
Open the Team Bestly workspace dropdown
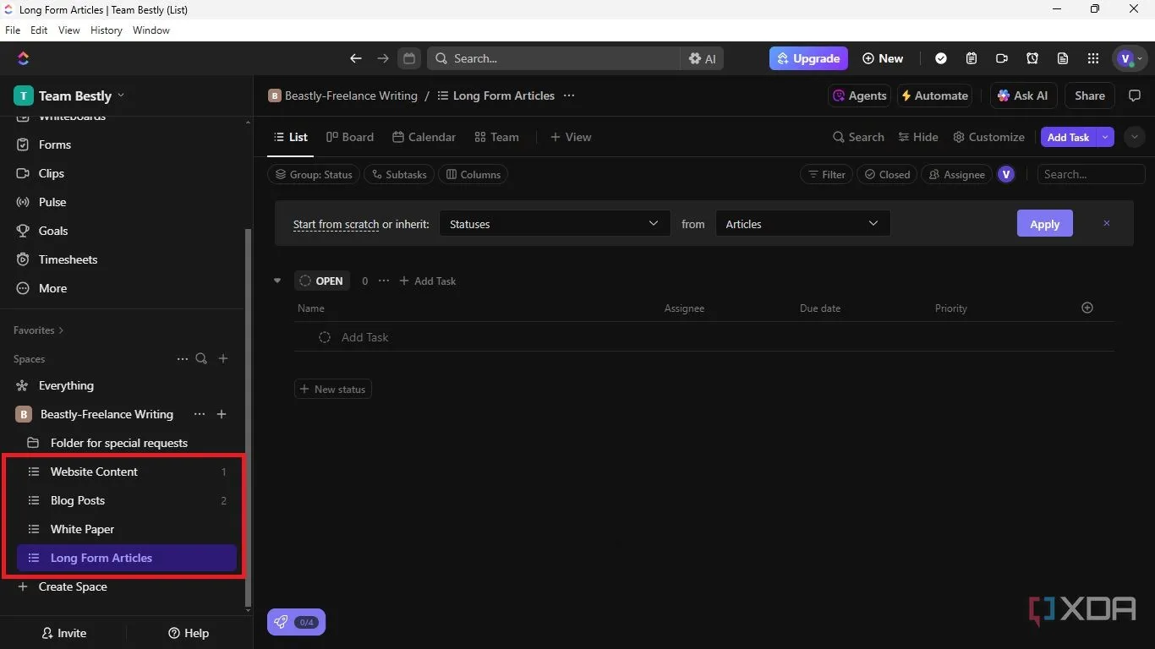[x=69, y=95]
